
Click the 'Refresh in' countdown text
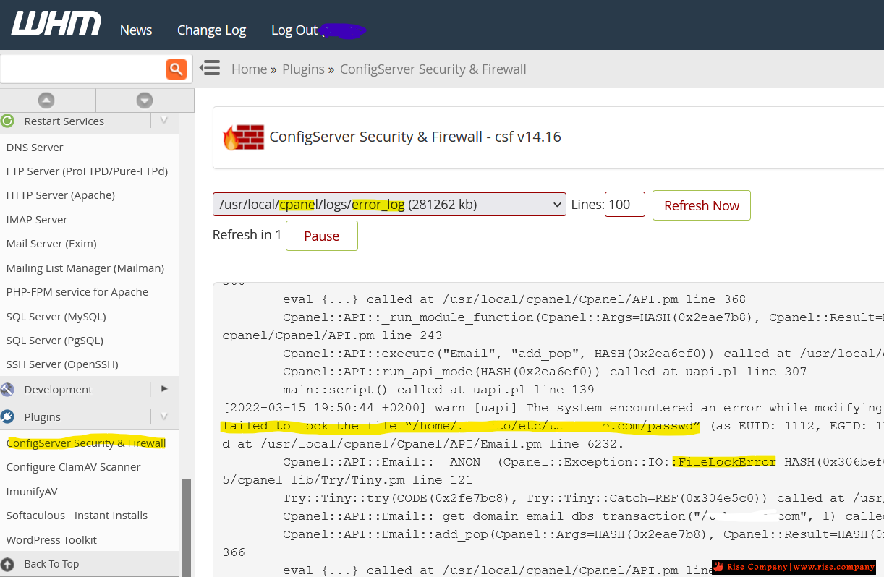point(247,235)
